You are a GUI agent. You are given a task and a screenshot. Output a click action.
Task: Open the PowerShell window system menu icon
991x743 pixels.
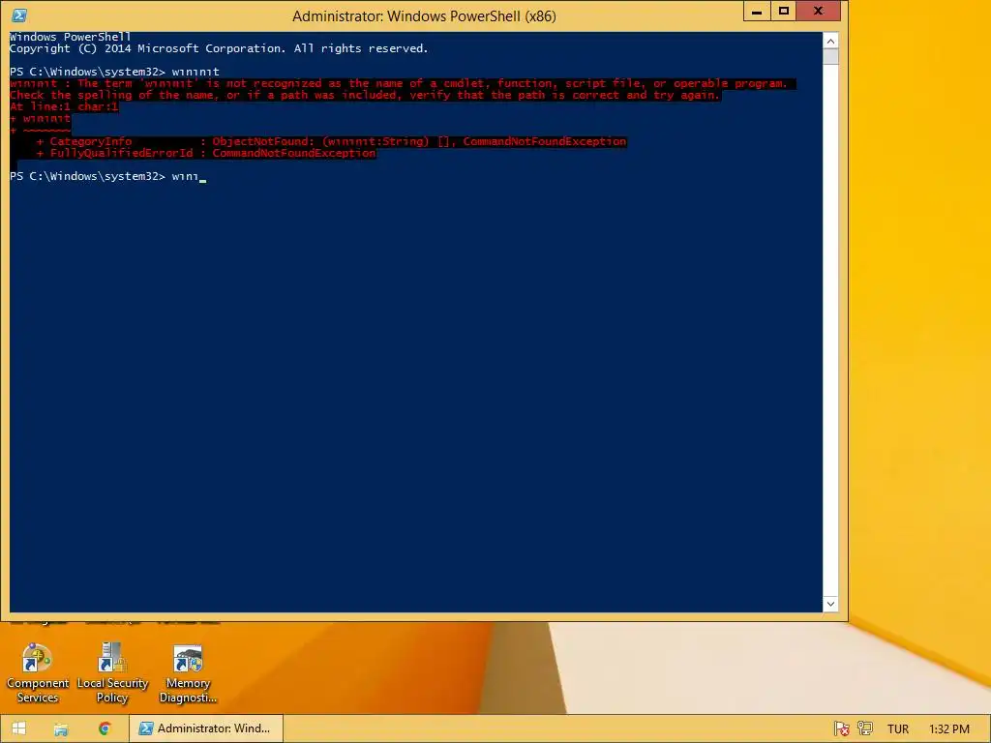coord(19,15)
